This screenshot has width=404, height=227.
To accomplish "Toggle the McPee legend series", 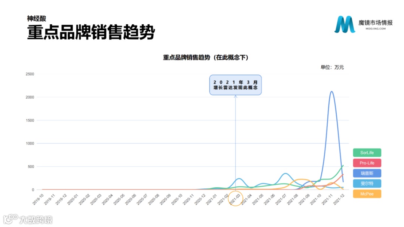I will pos(367,194).
